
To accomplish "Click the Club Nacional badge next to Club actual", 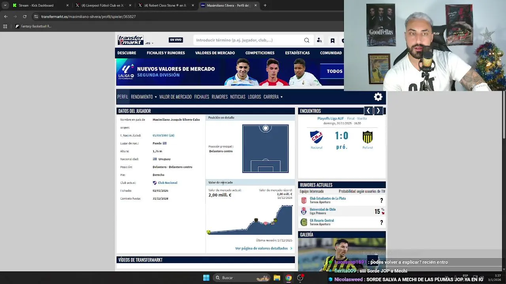I will [x=155, y=183].
